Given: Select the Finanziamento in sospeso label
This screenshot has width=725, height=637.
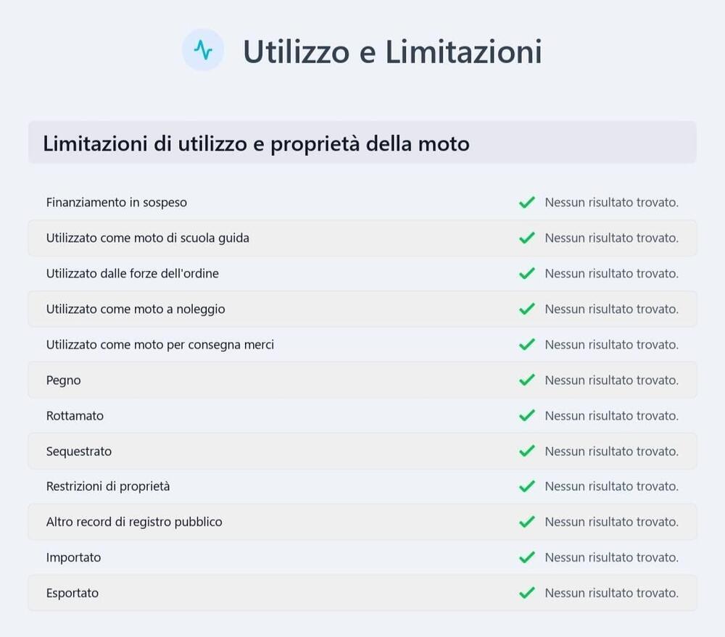Looking at the screenshot, I should pos(117,202).
